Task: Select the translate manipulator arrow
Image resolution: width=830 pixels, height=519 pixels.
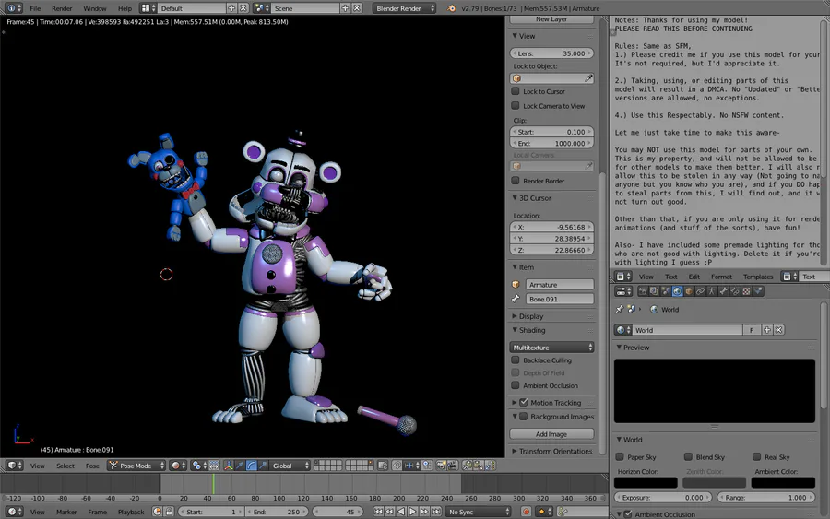Action: pyautogui.click(x=240, y=466)
